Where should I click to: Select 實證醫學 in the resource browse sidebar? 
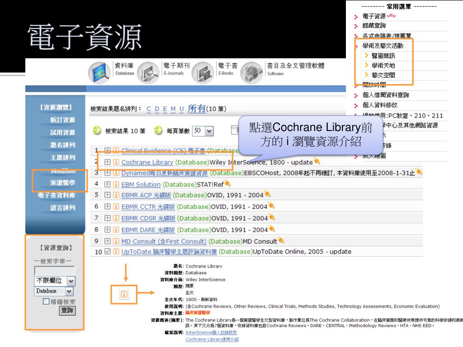coord(62,183)
